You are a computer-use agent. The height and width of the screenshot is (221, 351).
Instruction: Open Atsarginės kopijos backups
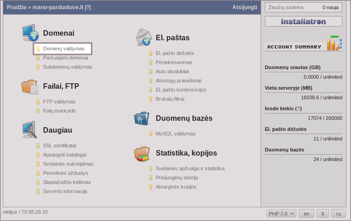click(x=176, y=187)
